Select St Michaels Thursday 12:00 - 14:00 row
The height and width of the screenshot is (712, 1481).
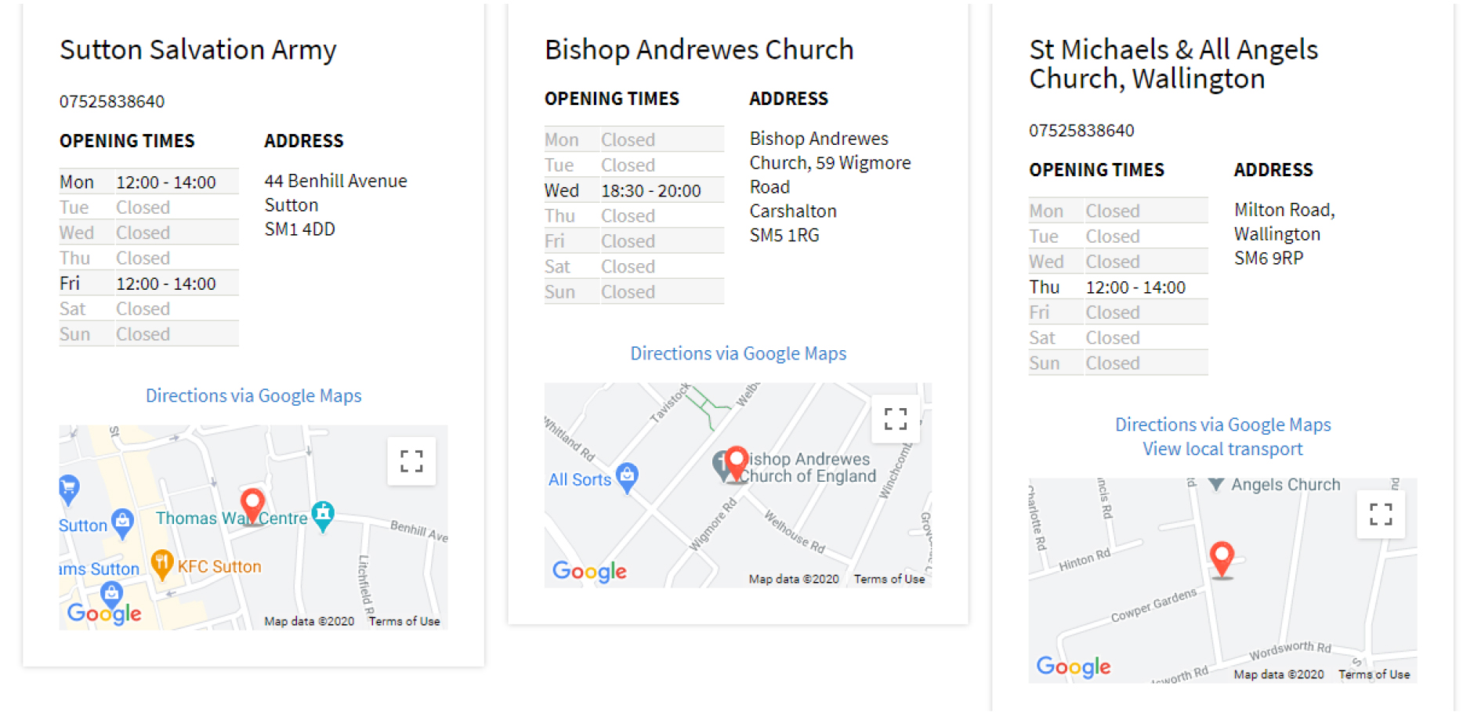point(1118,287)
